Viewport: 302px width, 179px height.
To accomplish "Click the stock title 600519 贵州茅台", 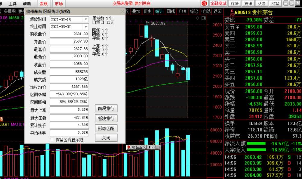I will point(254,12).
